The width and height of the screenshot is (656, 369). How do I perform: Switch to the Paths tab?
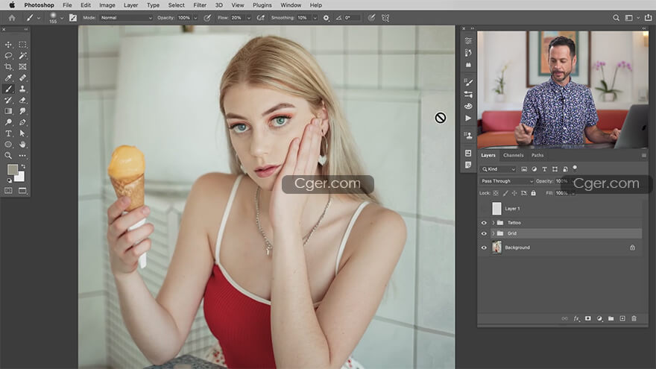pos(537,155)
